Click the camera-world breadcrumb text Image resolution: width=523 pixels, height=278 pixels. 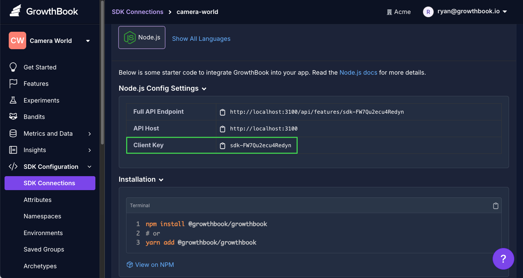(x=197, y=12)
